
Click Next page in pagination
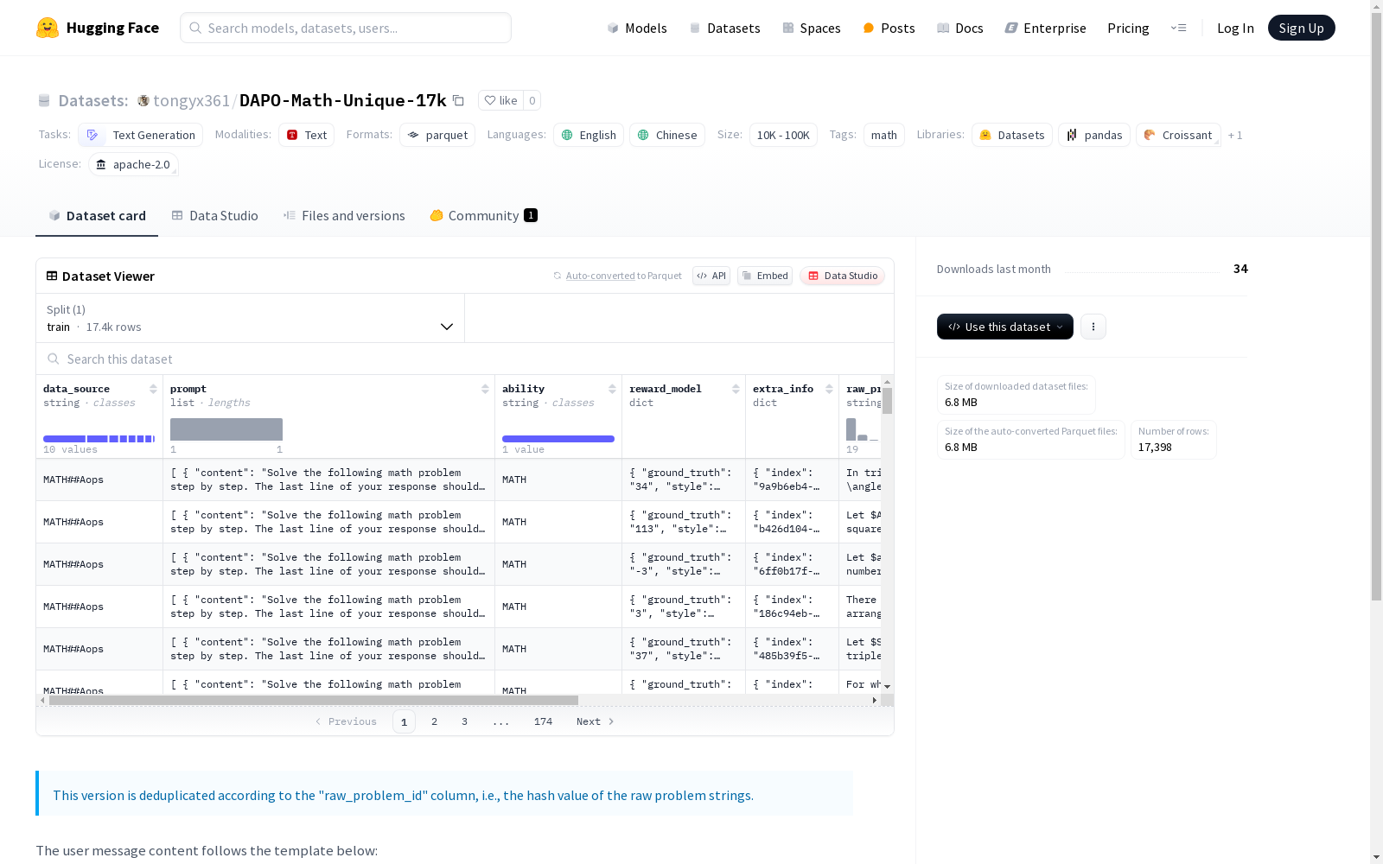595,721
